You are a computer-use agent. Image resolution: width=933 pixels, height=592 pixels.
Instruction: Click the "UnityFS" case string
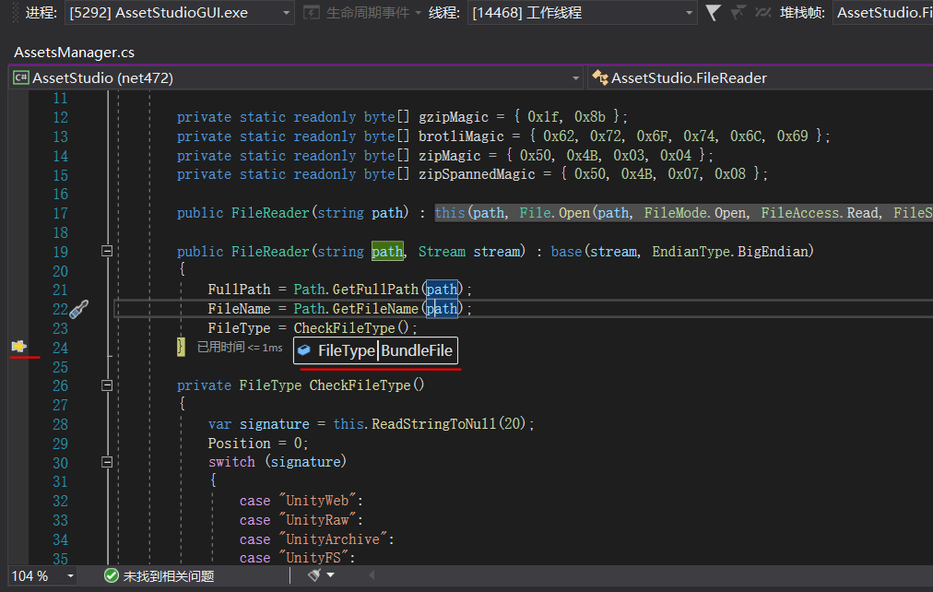tap(313, 558)
